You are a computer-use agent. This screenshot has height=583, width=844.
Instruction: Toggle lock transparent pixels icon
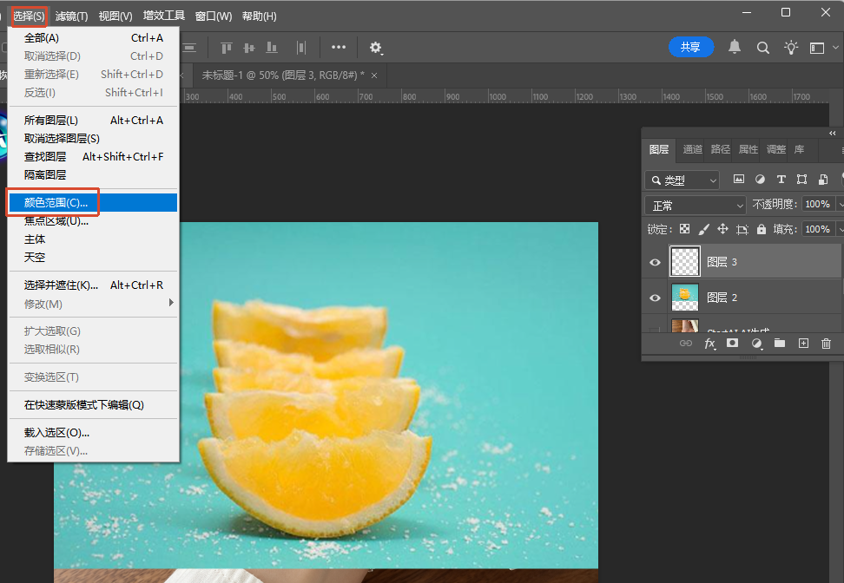tap(684, 229)
